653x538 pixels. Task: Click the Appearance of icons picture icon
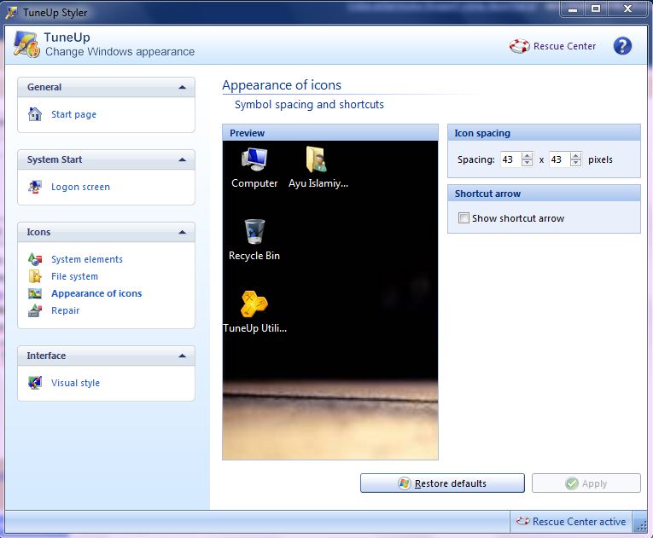pos(35,293)
